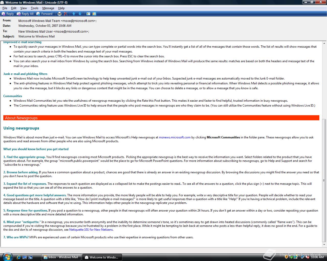Open the Windows Start orb
Image resolution: width=327 pixels, height=261 pixels.
(7, 256)
